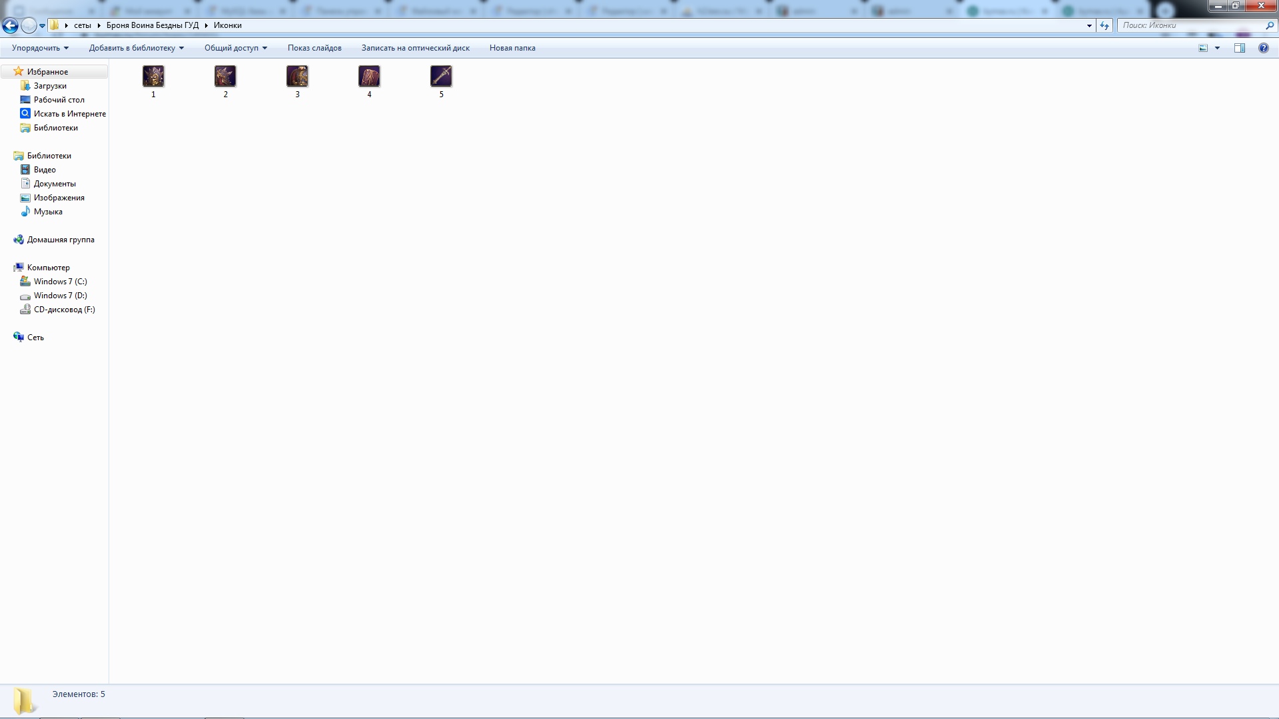Click the Показ слайдов button
The image size is (1279, 719).
314,48
